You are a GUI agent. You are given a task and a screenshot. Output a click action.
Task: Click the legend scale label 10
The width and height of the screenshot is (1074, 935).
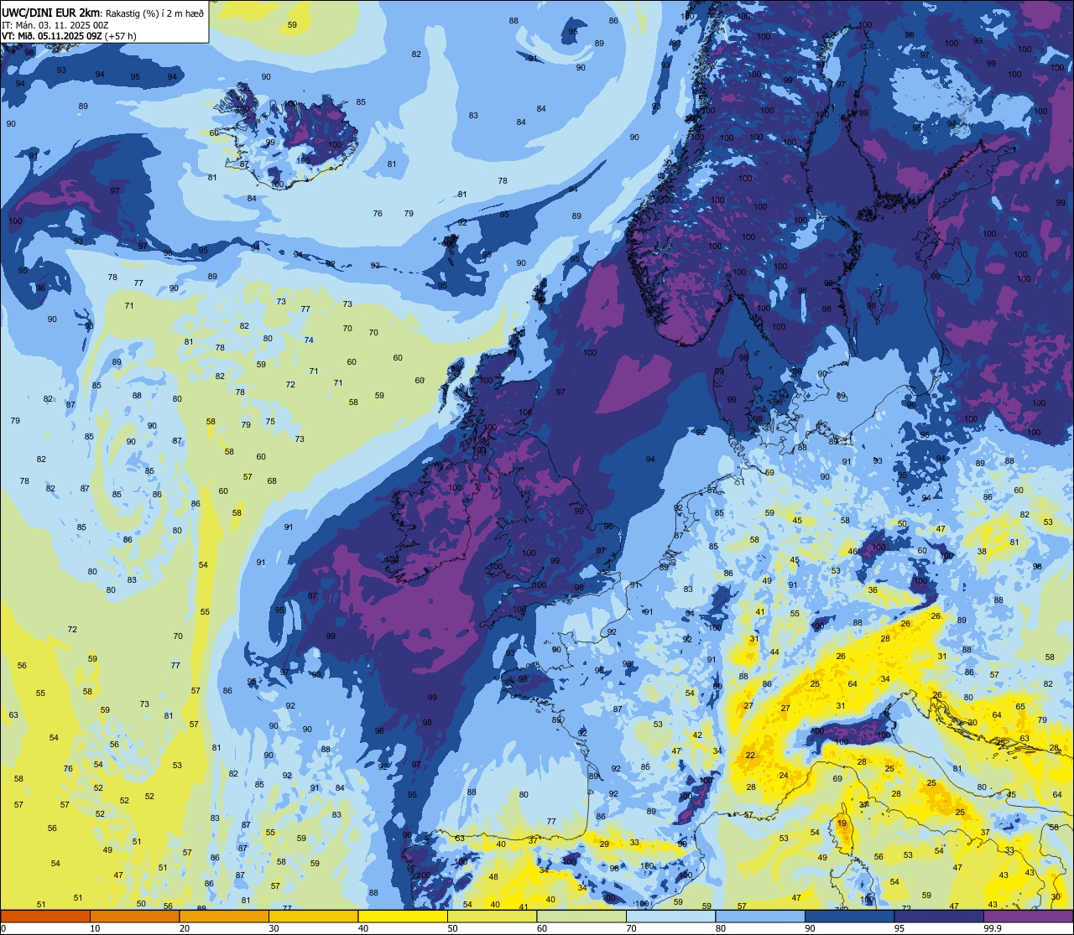[95, 928]
